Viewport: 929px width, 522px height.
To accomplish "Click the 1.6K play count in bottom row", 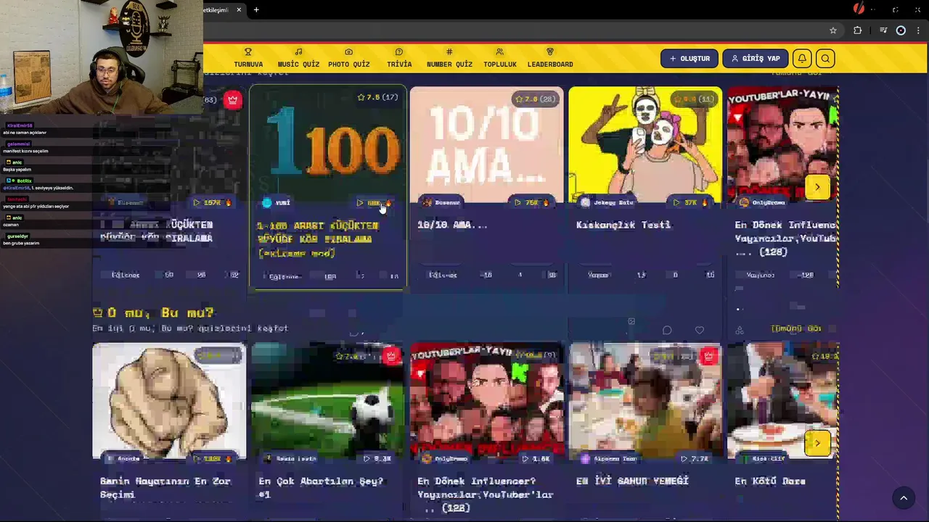I will pos(536,459).
